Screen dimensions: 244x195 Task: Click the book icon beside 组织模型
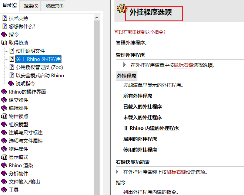pyautogui.click(x=4, y=124)
